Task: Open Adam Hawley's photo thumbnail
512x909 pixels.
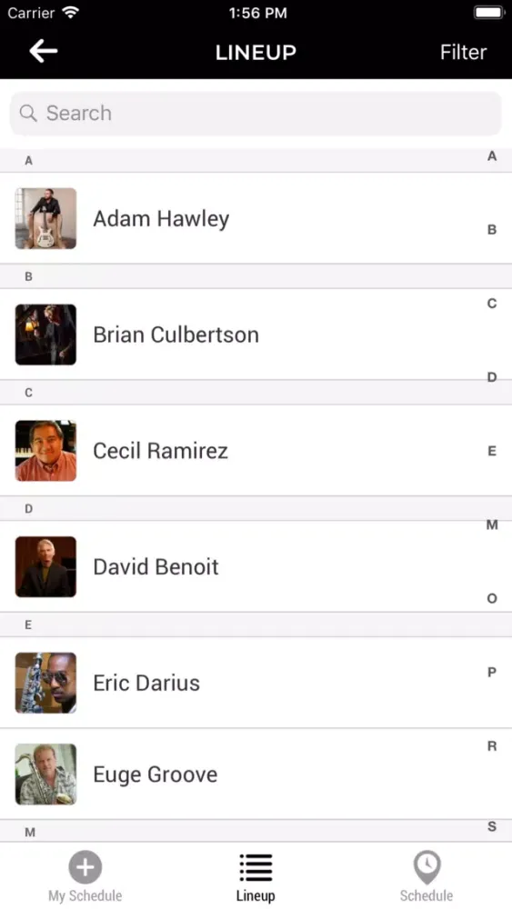Action: point(45,218)
